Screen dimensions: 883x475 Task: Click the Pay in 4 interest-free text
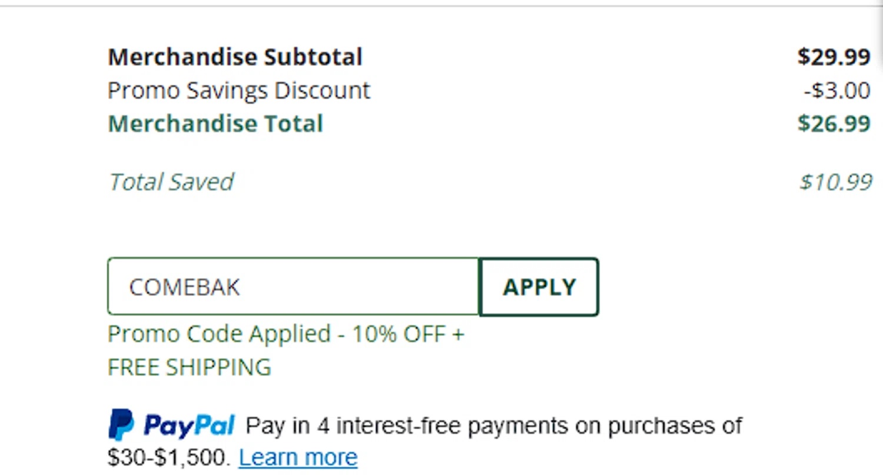(x=493, y=425)
